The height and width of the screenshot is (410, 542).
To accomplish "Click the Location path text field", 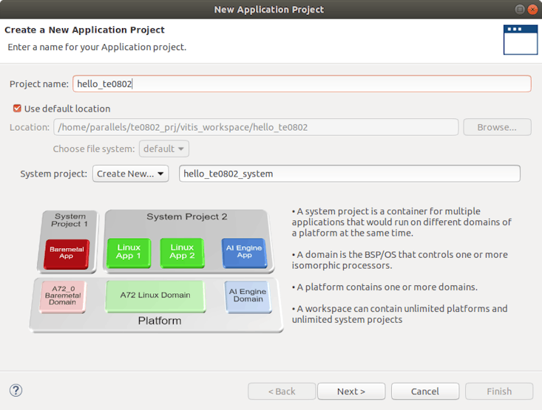I will point(256,127).
